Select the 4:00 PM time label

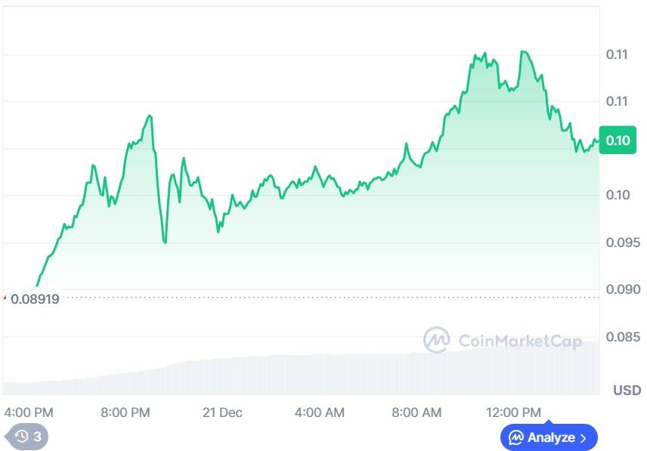(29, 412)
